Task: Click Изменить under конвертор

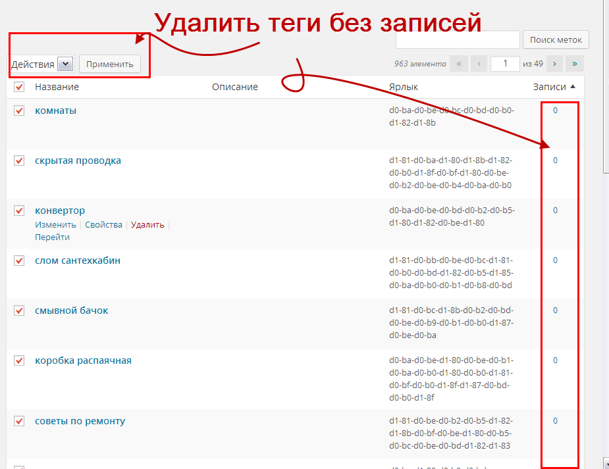Action: coord(55,224)
